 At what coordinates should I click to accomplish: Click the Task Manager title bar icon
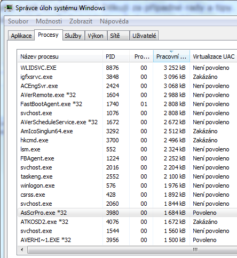coord(9,8)
